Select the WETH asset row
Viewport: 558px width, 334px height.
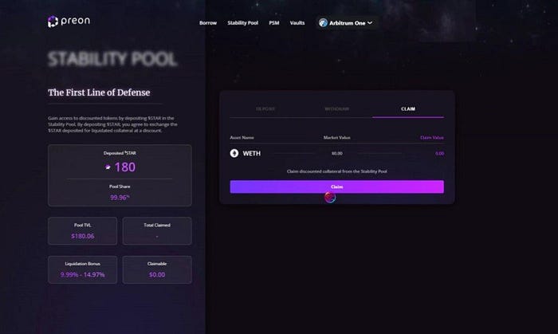[x=336, y=153]
